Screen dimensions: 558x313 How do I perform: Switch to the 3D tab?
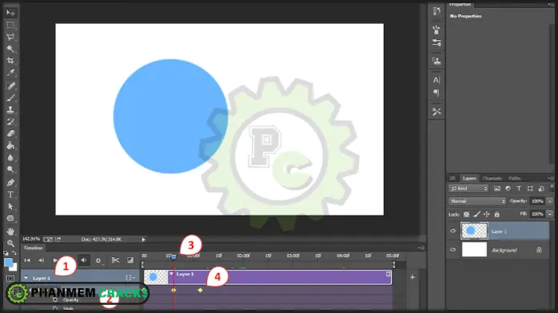click(452, 178)
